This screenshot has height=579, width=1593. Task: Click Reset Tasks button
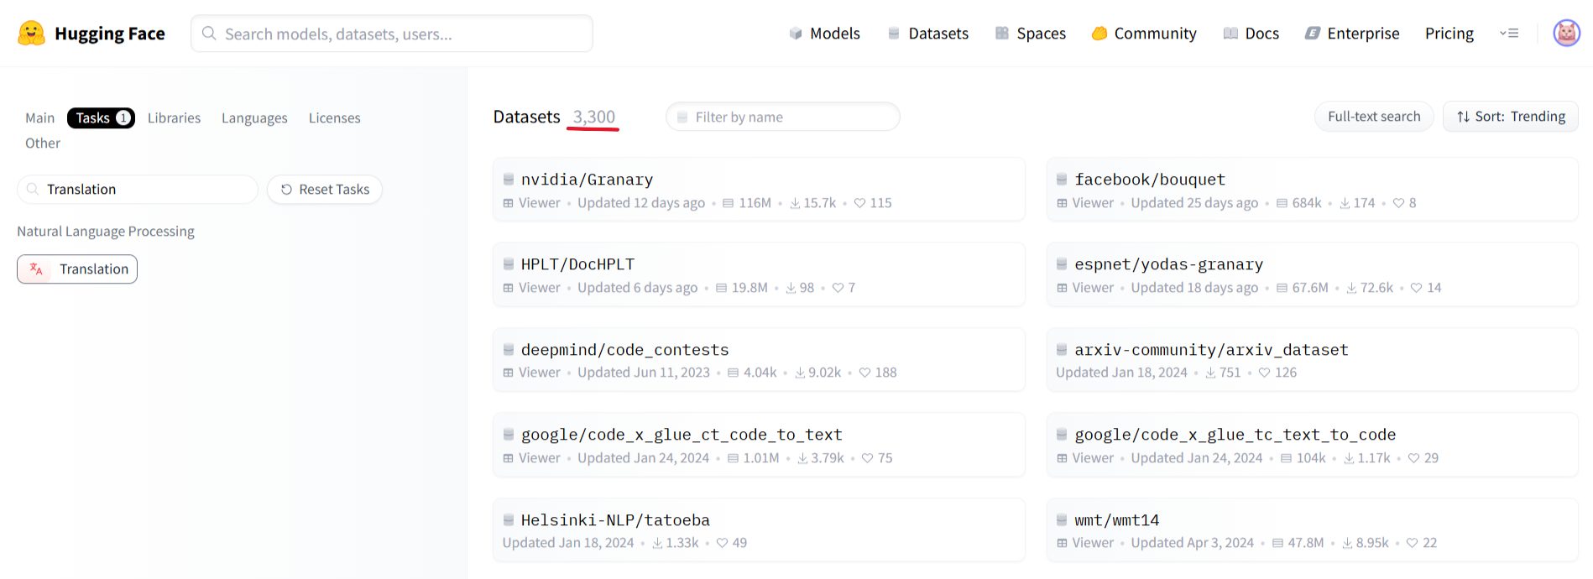click(325, 190)
